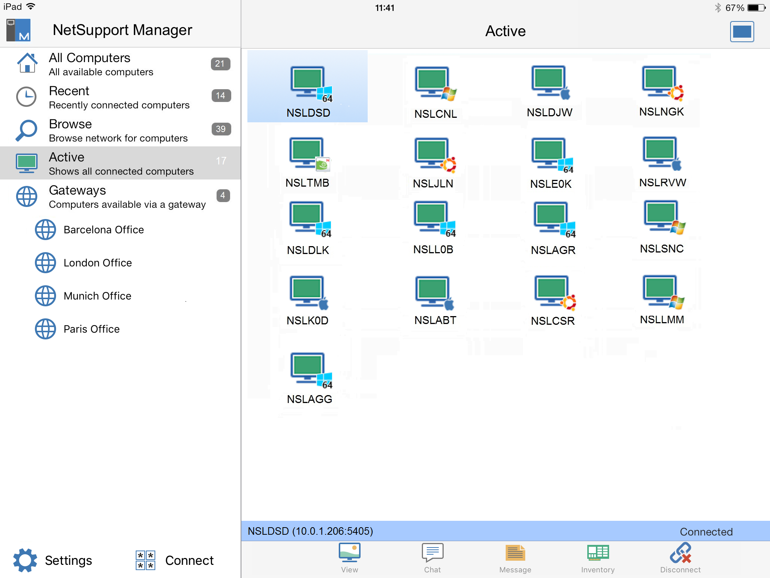Screen dimensions: 770x578
Task: Send a Message to the client
Action: tap(515, 558)
